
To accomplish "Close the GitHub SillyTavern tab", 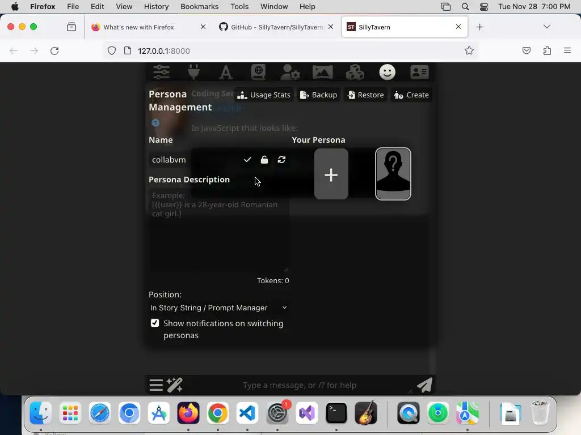I will pos(331,27).
